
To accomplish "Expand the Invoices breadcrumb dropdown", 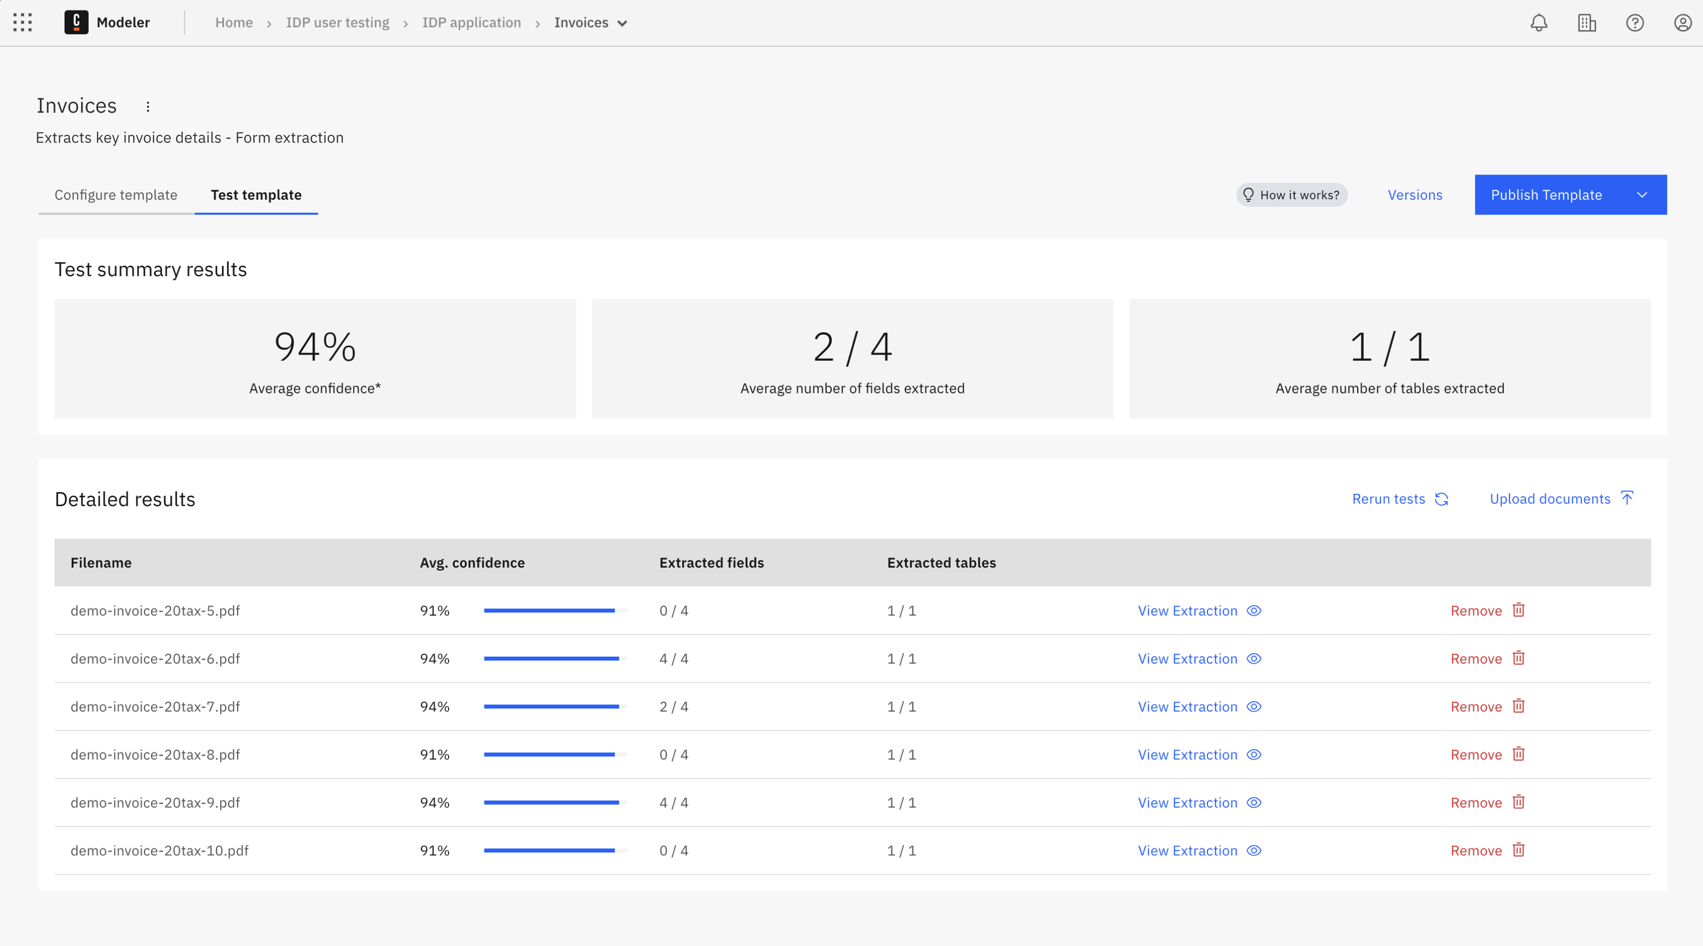I will click(622, 23).
